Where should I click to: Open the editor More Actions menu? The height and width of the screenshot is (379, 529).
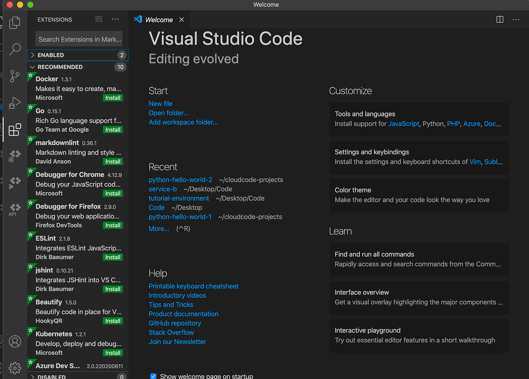tap(516, 19)
